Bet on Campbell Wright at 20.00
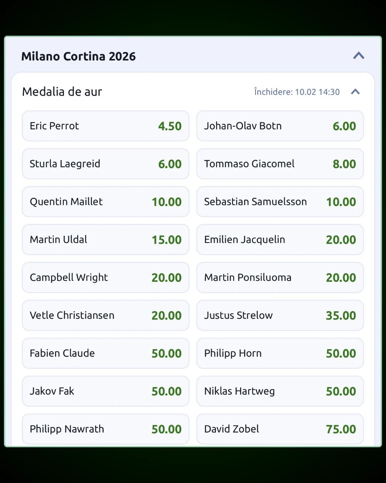 [105, 278]
